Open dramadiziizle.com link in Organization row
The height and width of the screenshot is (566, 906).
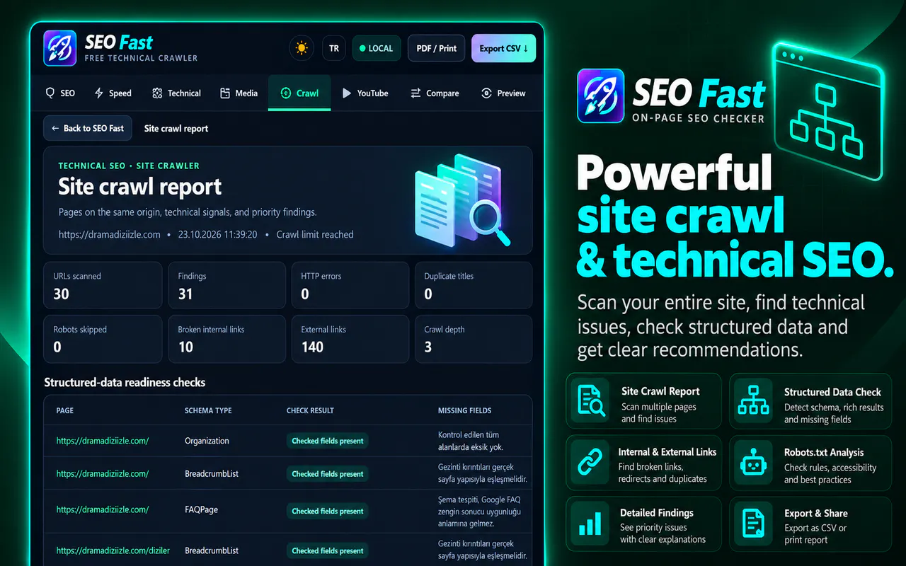click(103, 441)
